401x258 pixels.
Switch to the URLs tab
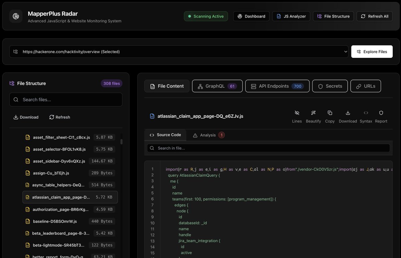[x=366, y=86]
